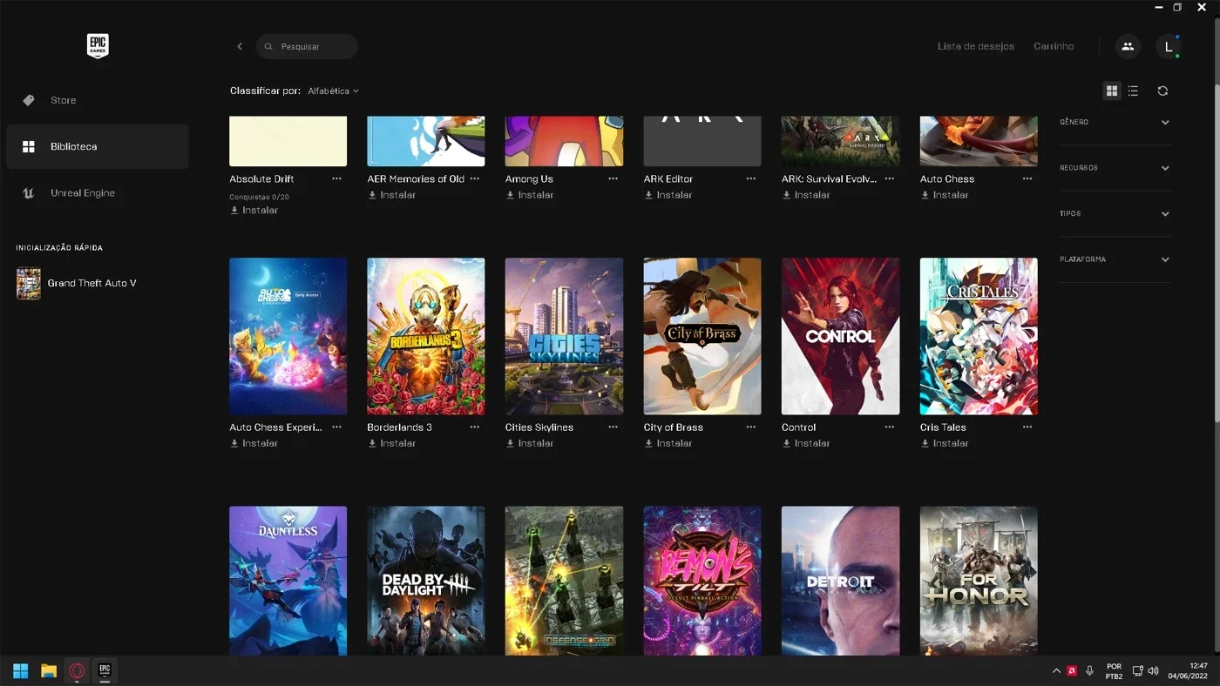Click the microphone tray icon
The height and width of the screenshot is (686, 1220).
1089,671
